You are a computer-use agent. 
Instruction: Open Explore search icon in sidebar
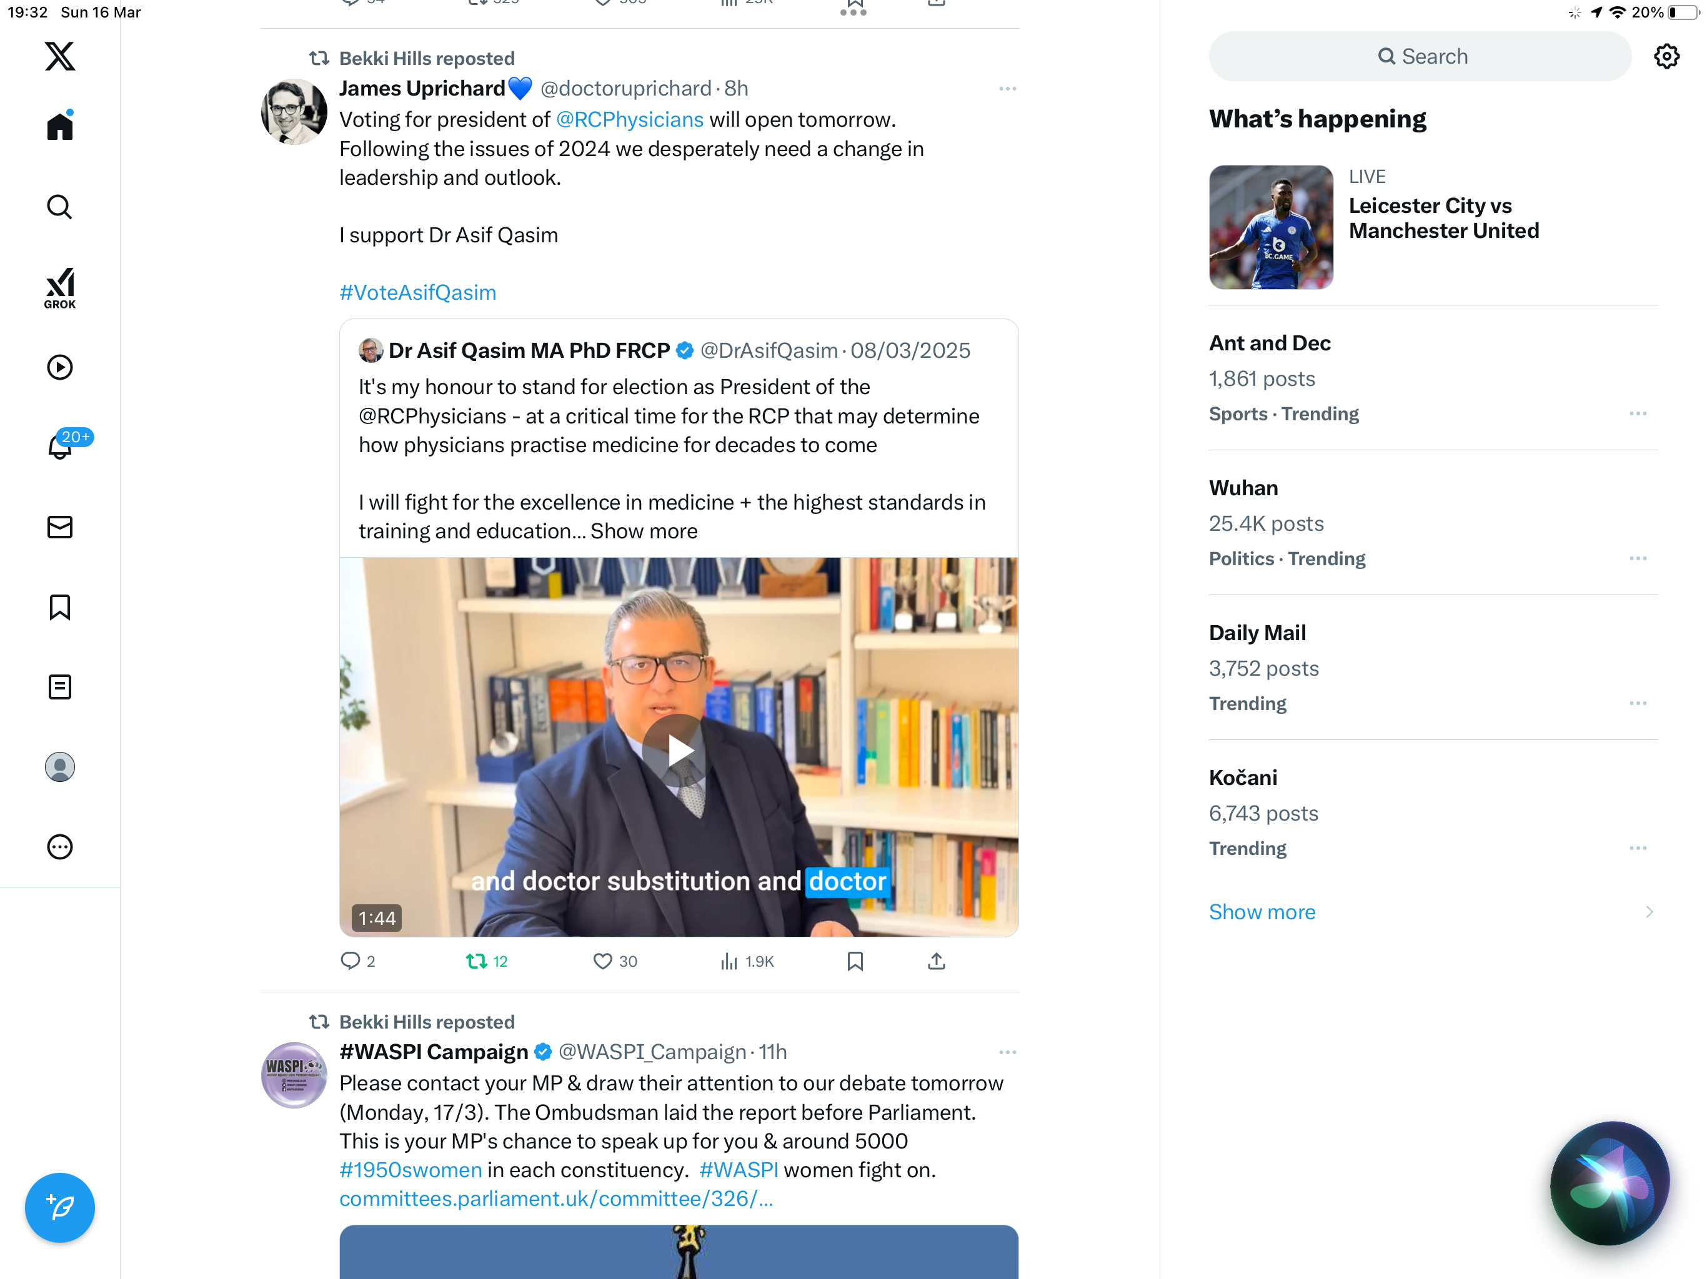[59, 207]
